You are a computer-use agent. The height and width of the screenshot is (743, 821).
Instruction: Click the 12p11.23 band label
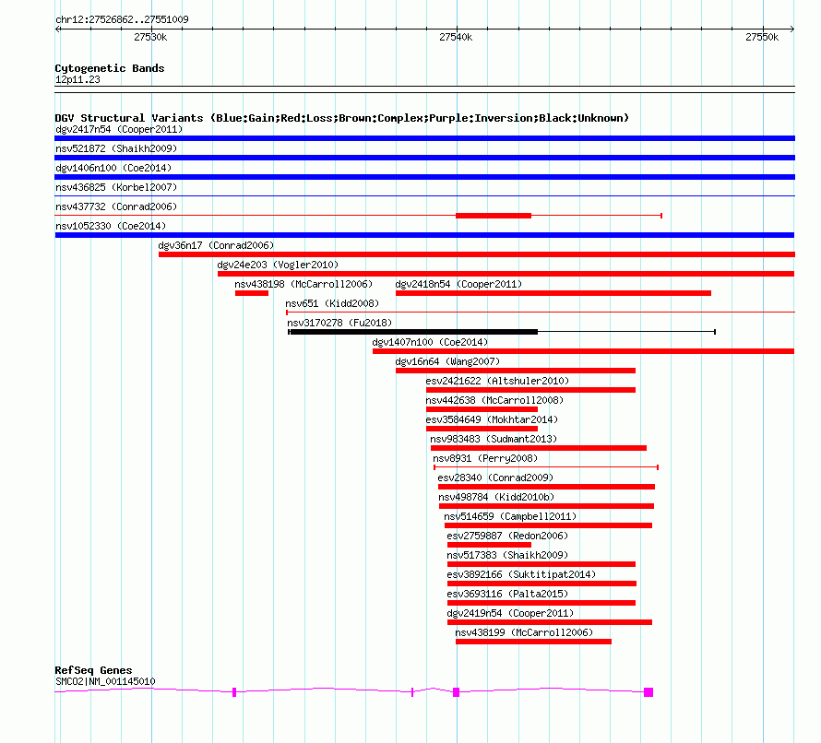[77, 79]
